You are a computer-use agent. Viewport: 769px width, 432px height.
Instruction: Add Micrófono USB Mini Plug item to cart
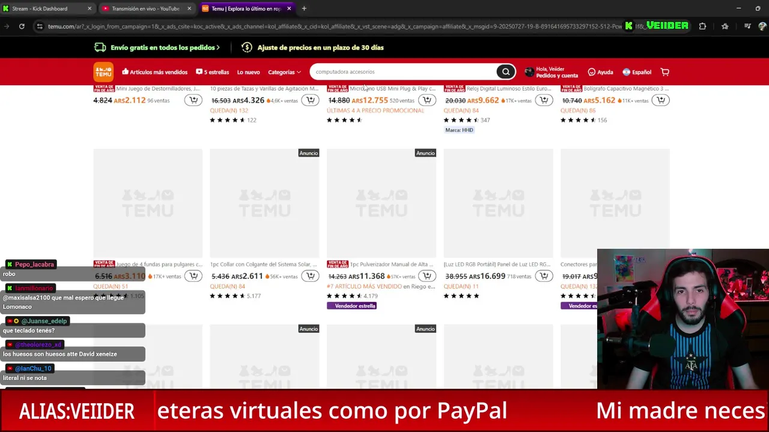coord(427,100)
